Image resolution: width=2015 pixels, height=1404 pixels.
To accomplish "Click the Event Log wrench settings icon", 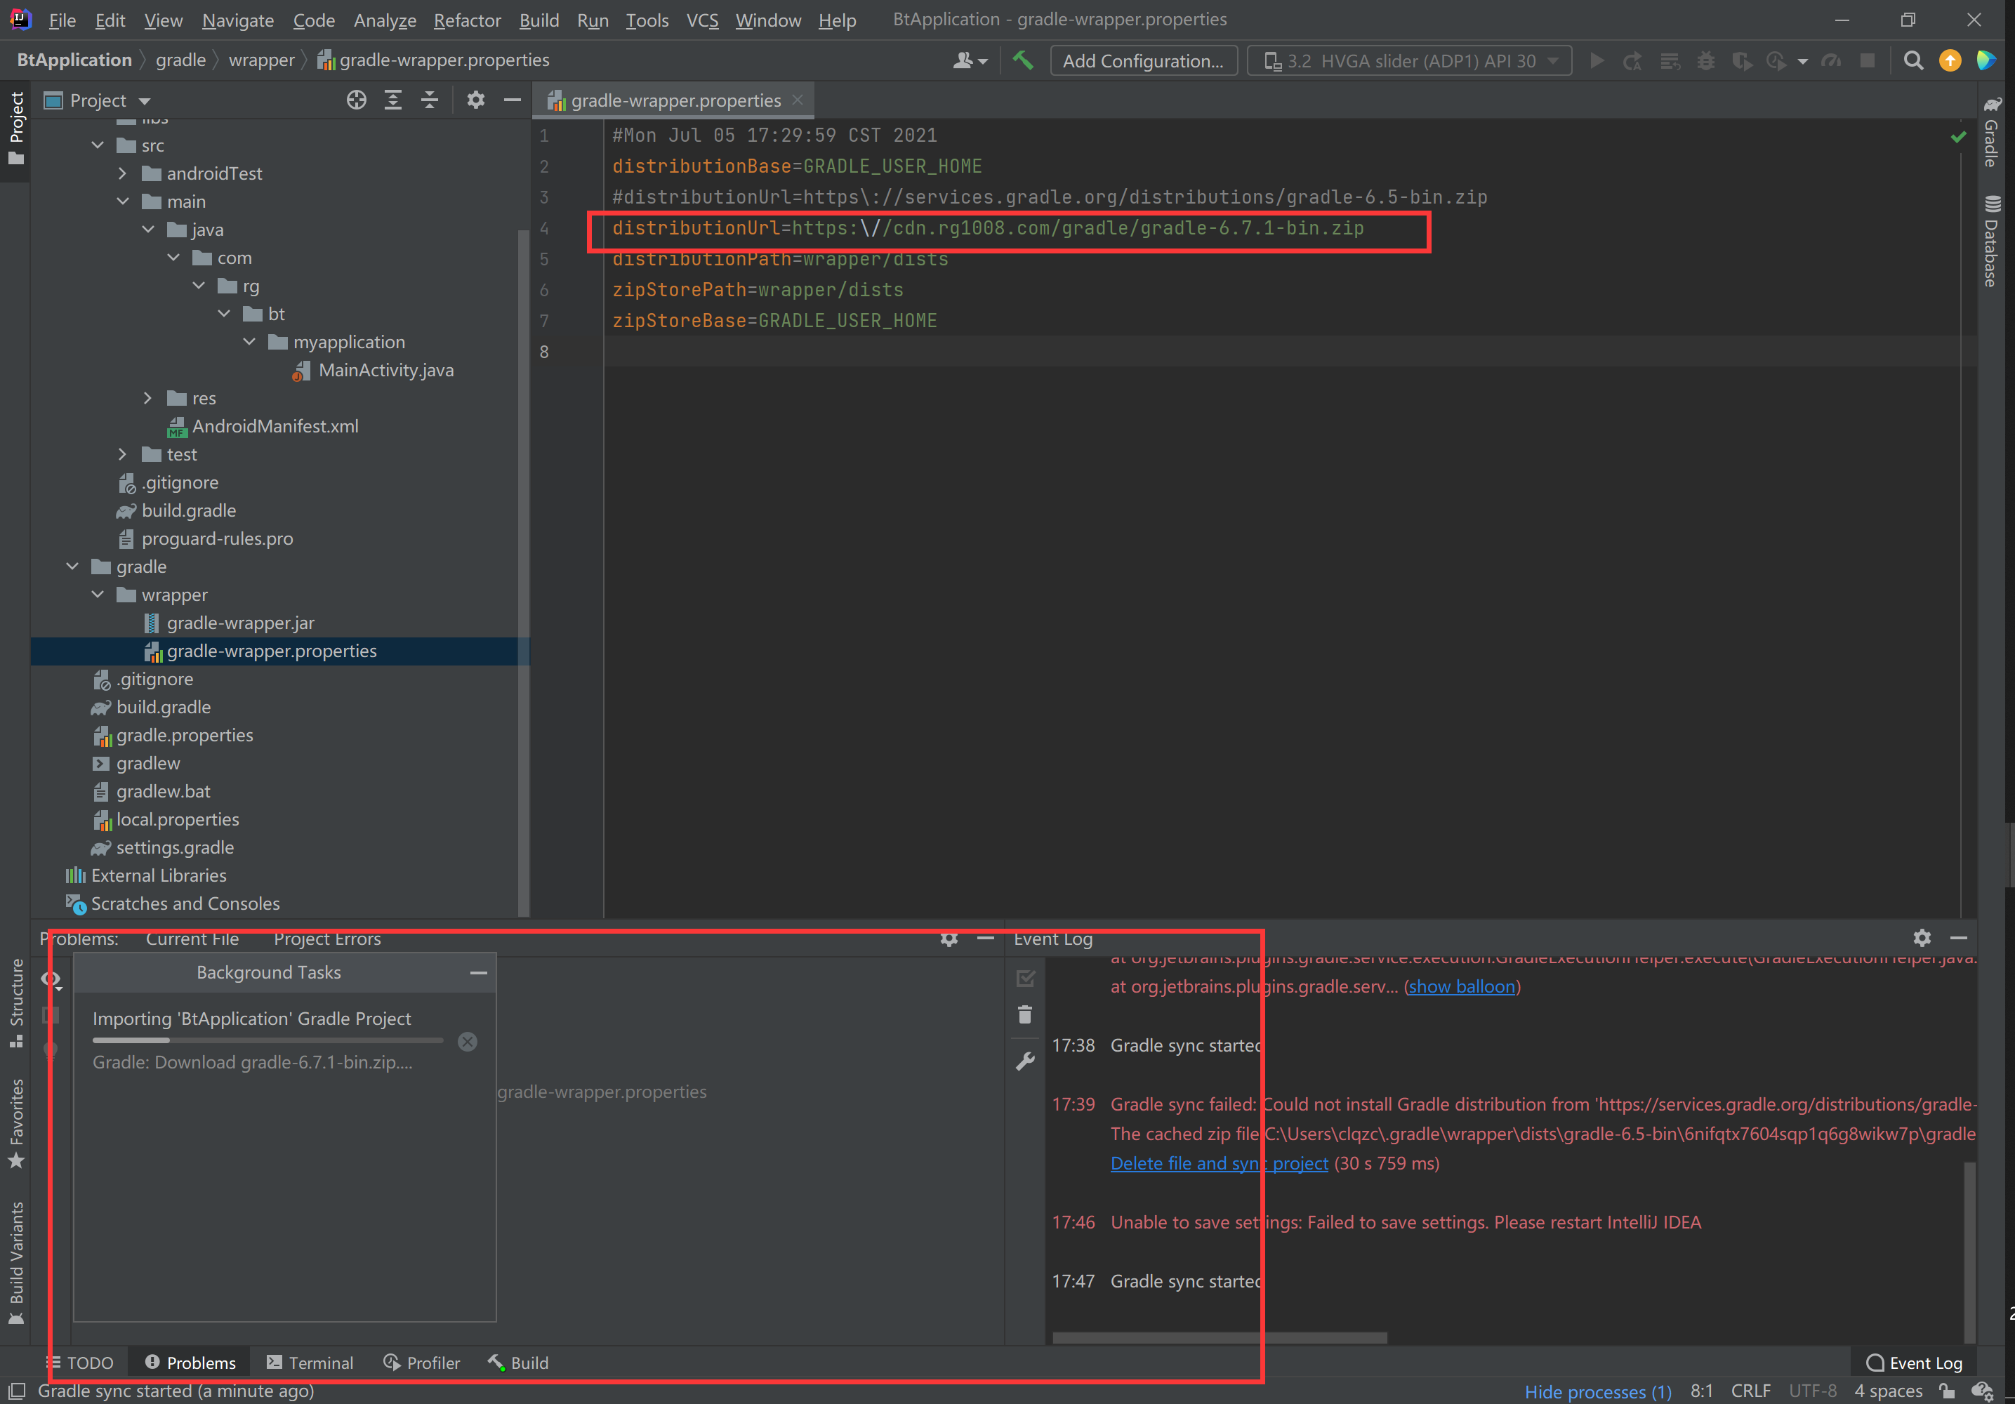I will tap(1025, 1061).
